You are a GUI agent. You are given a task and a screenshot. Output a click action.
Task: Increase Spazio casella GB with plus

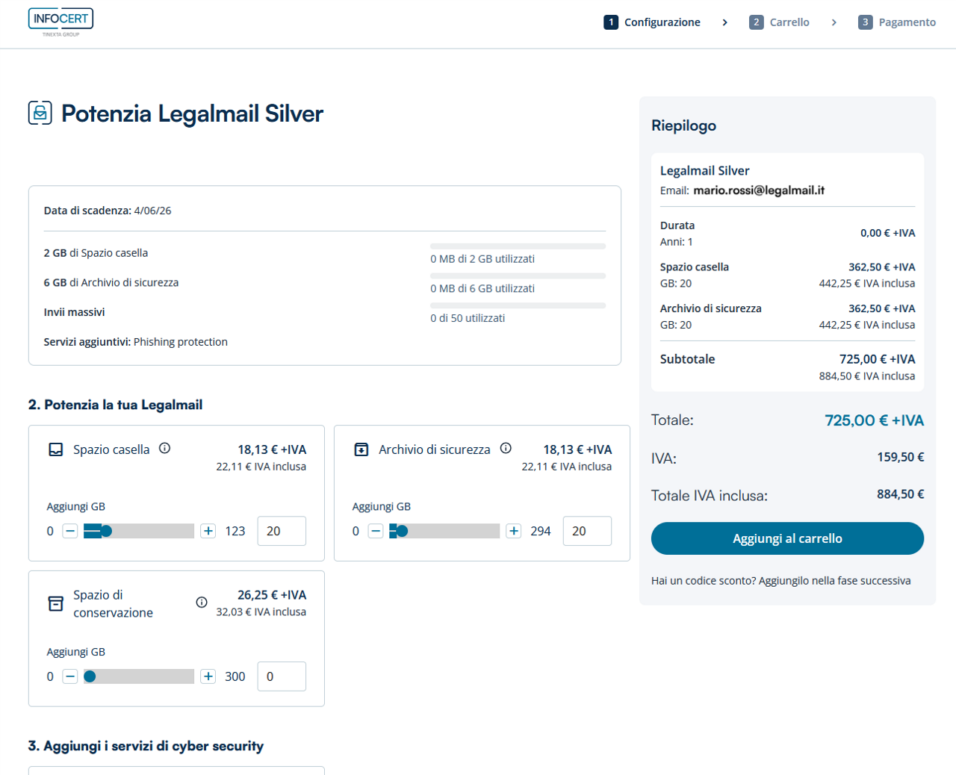(208, 531)
